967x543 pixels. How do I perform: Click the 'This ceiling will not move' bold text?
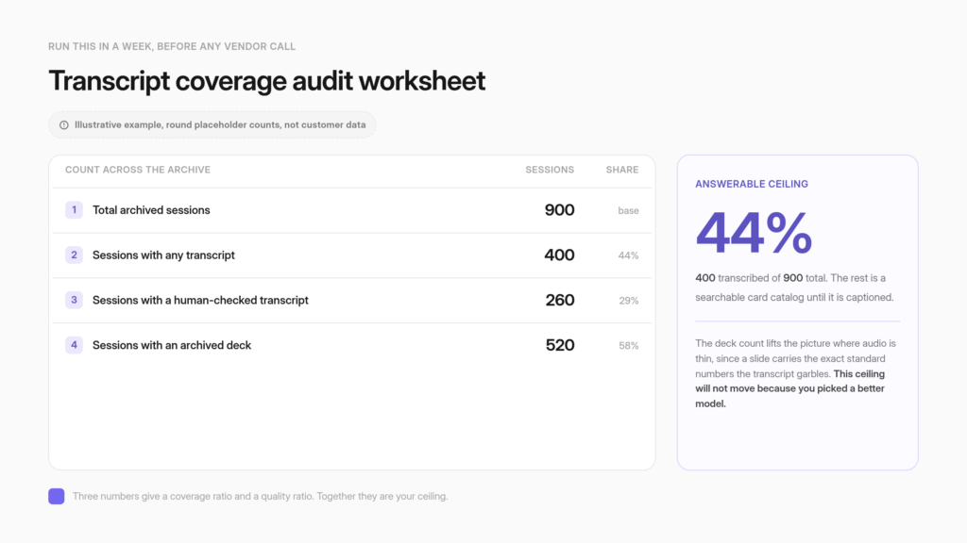coord(790,388)
